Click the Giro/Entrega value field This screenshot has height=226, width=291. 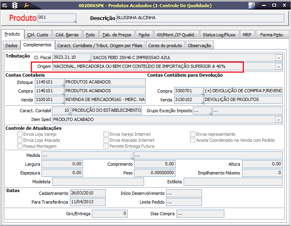click(110, 214)
